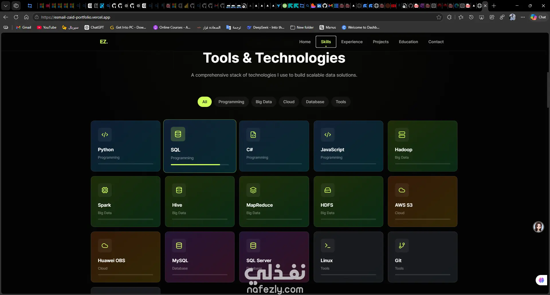
Task: Open the Contact nav link
Action: 436,42
